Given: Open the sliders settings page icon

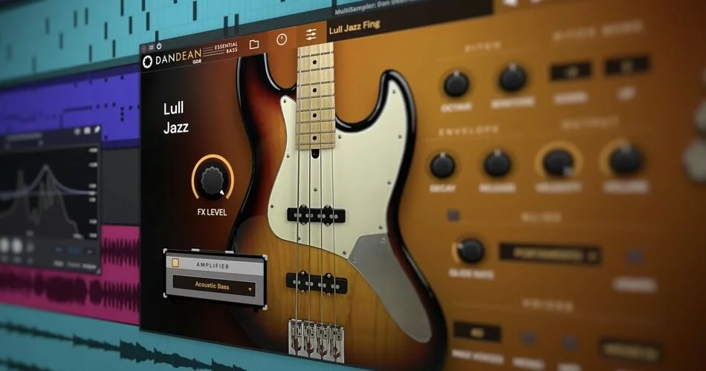Looking at the screenshot, I should click(311, 34).
